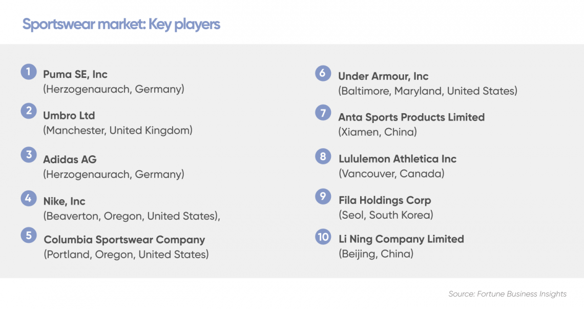Image resolution: width=584 pixels, height=309 pixels.
Task: Select the number 3 circle badge
Action: pos(29,154)
